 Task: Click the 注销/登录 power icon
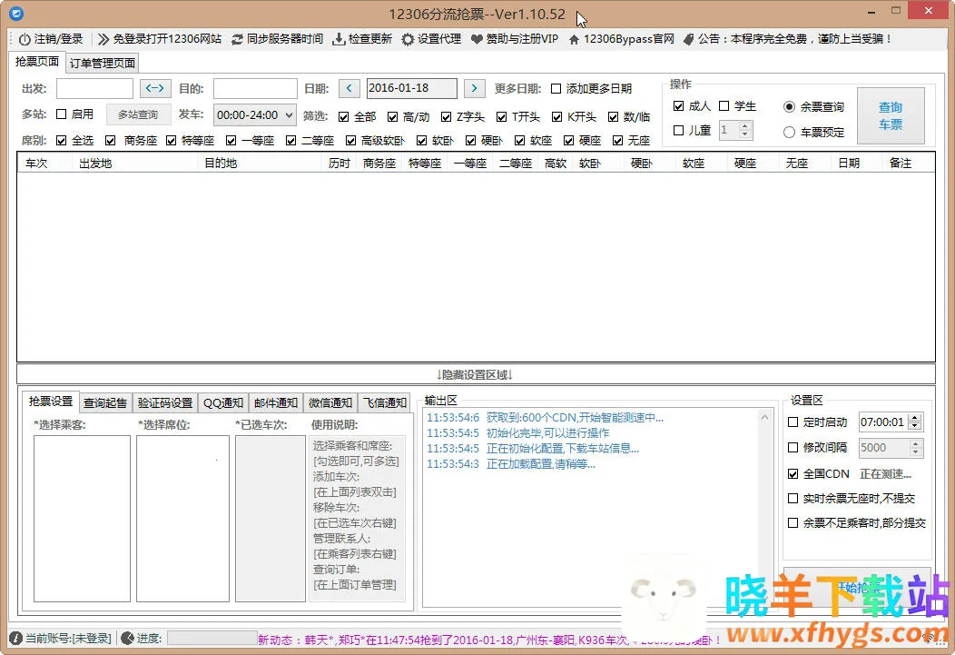[25, 39]
